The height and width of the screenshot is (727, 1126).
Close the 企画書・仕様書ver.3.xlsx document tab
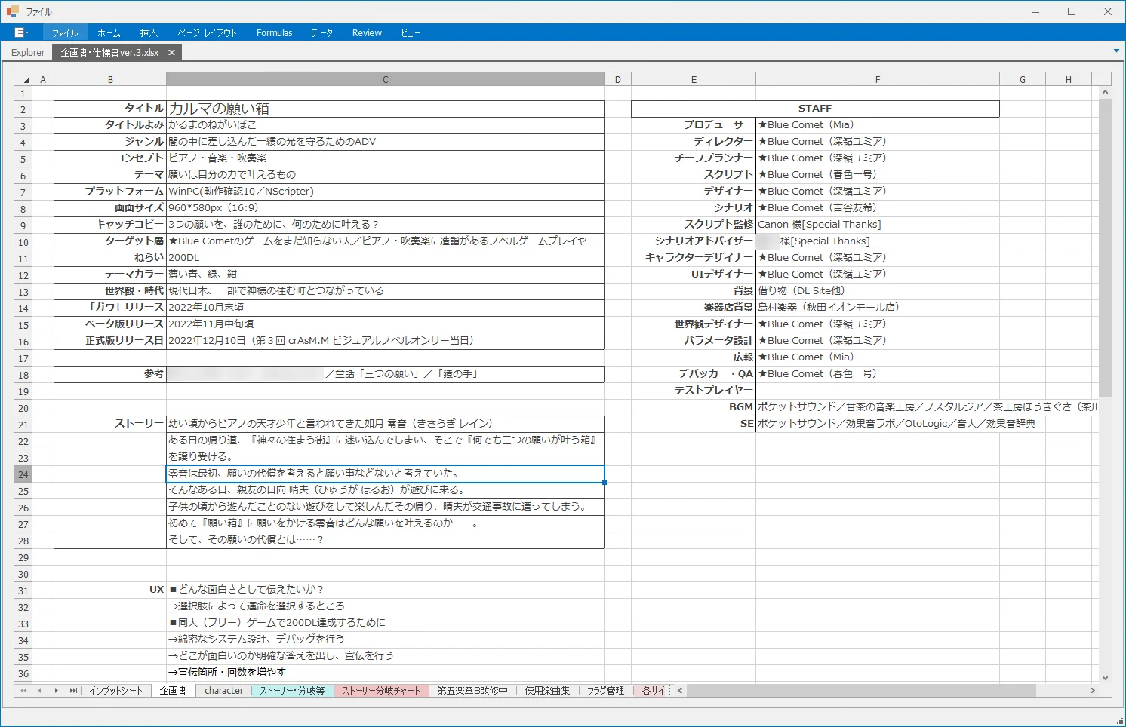click(172, 53)
